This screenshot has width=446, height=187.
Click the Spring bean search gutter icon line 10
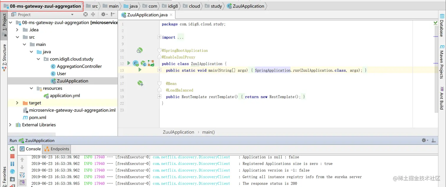click(x=140, y=50)
